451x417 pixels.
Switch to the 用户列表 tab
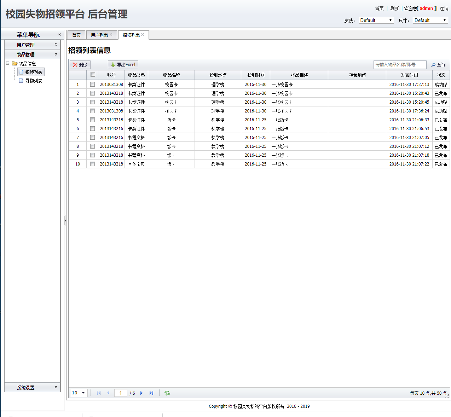[x=99, y=35]
